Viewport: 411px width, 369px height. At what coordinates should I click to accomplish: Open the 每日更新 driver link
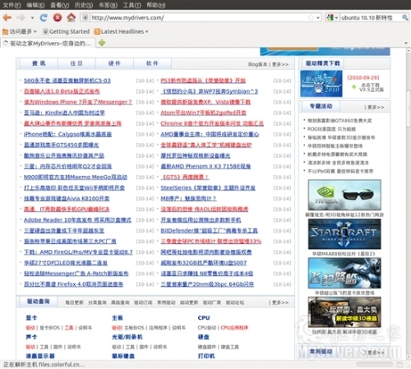coord(74,302)
